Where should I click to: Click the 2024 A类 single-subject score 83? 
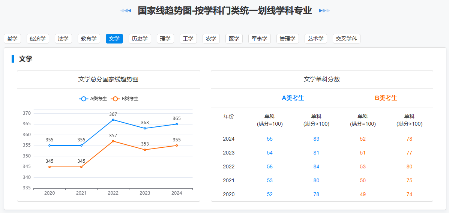(x=316, y=139)
